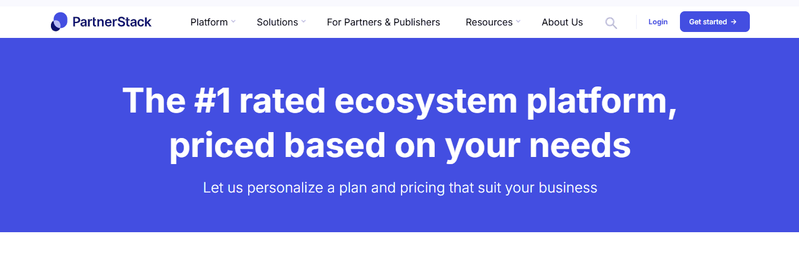Click the 'priced based on your needs' line
Screen dimensions: 799x263
(400, 146)
